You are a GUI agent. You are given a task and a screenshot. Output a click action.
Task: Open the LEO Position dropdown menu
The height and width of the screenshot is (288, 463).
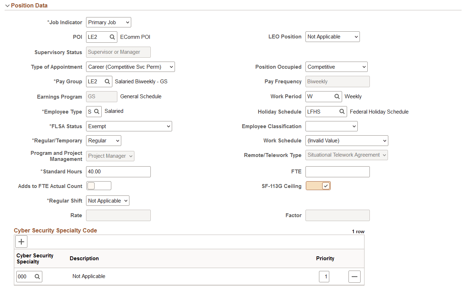332,37
